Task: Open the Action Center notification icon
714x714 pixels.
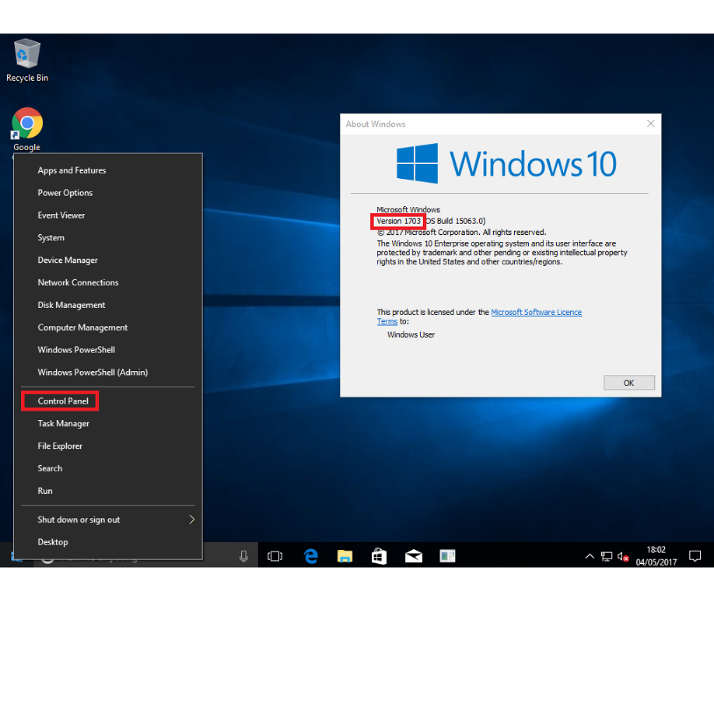Action: (695, 556)
